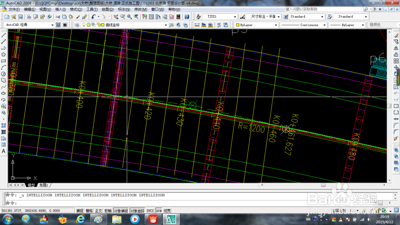Image resolution: width=400 pixels, height=225 pixels.
Task: Select the Arc tool
Action: pos(4,67)
